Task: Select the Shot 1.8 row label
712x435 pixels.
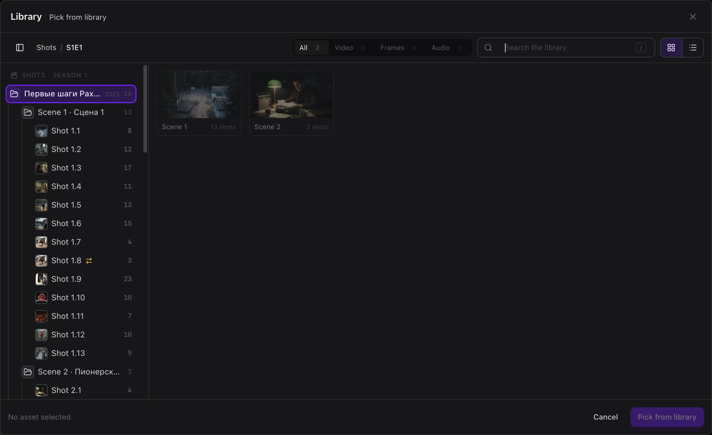Action: (66, 260)
